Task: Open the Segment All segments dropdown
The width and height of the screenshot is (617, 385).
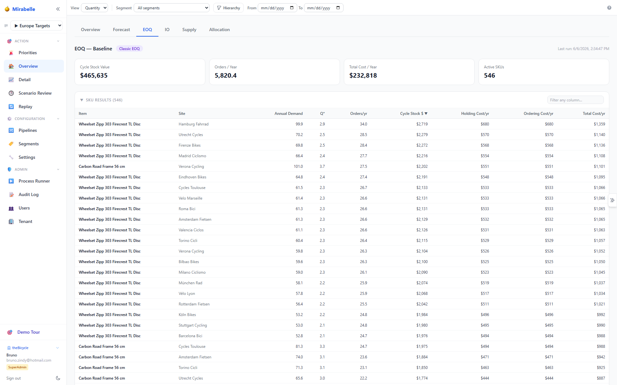Action: pyautogui.click(x=172, y=8)
